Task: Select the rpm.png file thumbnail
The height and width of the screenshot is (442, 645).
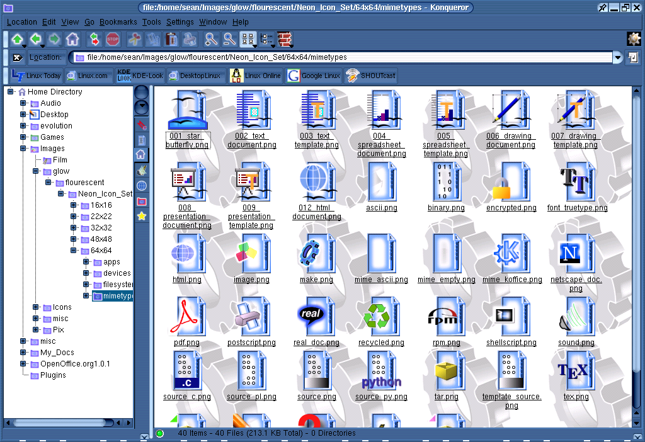Action: click(x=447, y=316)
